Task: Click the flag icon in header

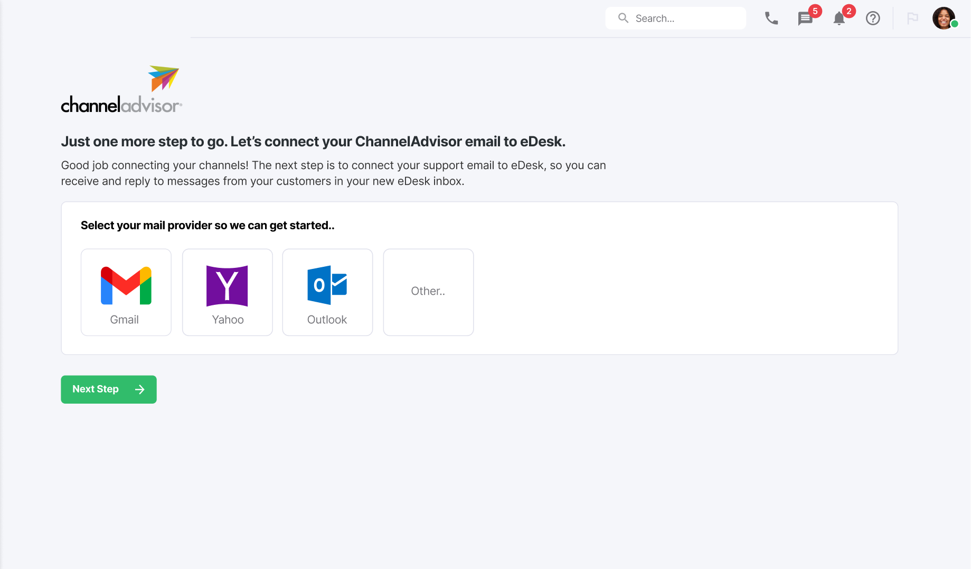Action: click(912, 18)
